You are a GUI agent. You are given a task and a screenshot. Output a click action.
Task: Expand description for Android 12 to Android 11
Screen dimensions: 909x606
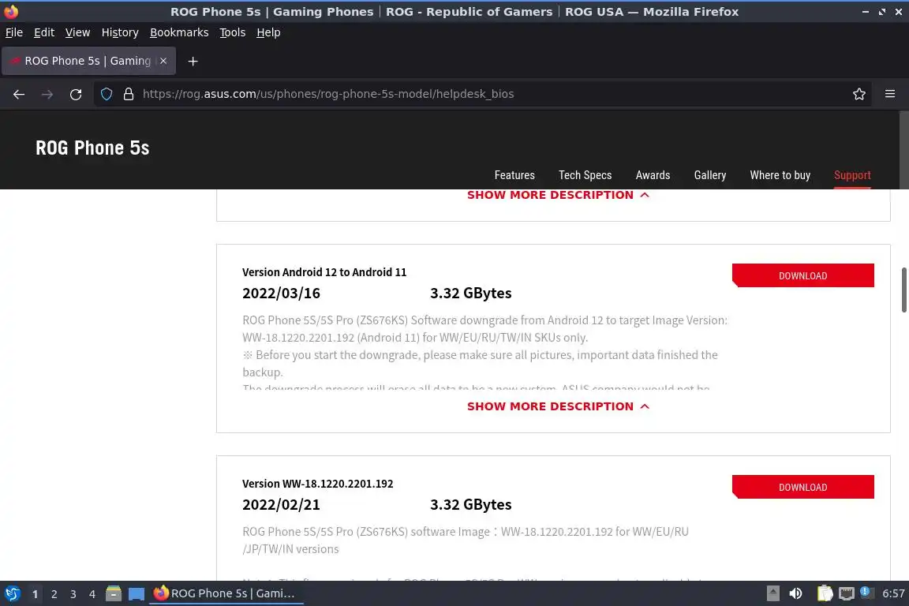(558, 406)
